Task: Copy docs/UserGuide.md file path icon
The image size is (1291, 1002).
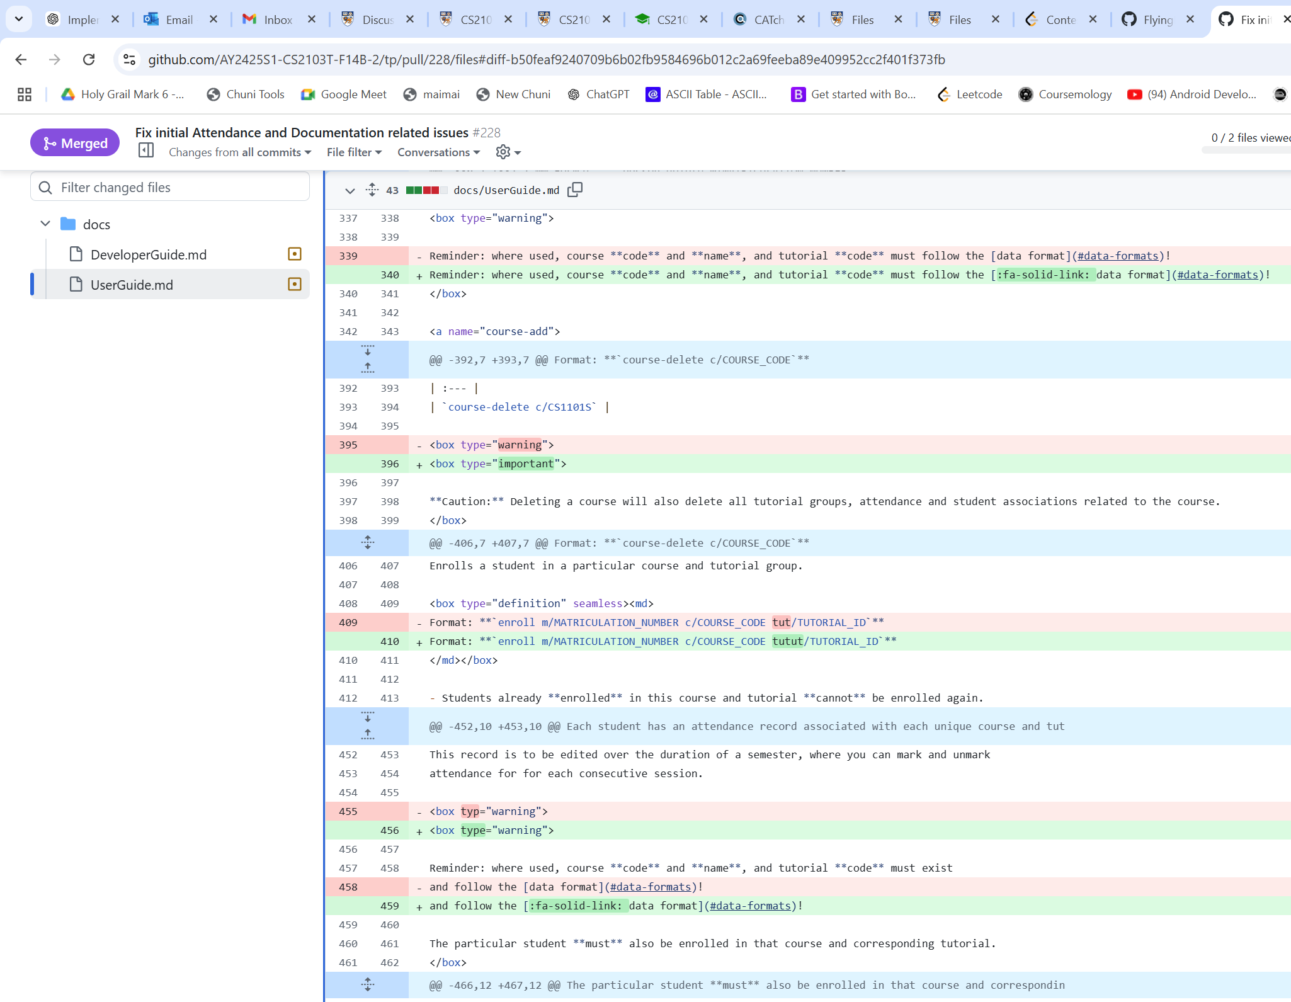Action: click(574, 190)
